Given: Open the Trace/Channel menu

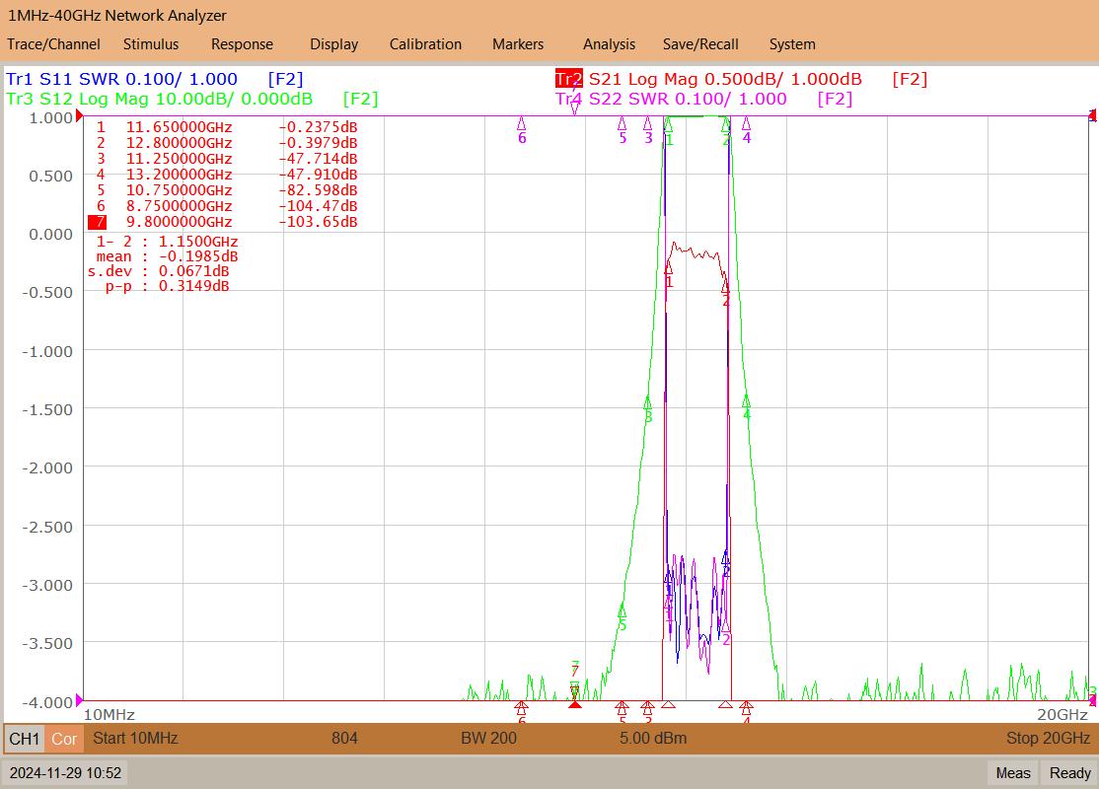Looking at the screenshot, I should [53, 44].
